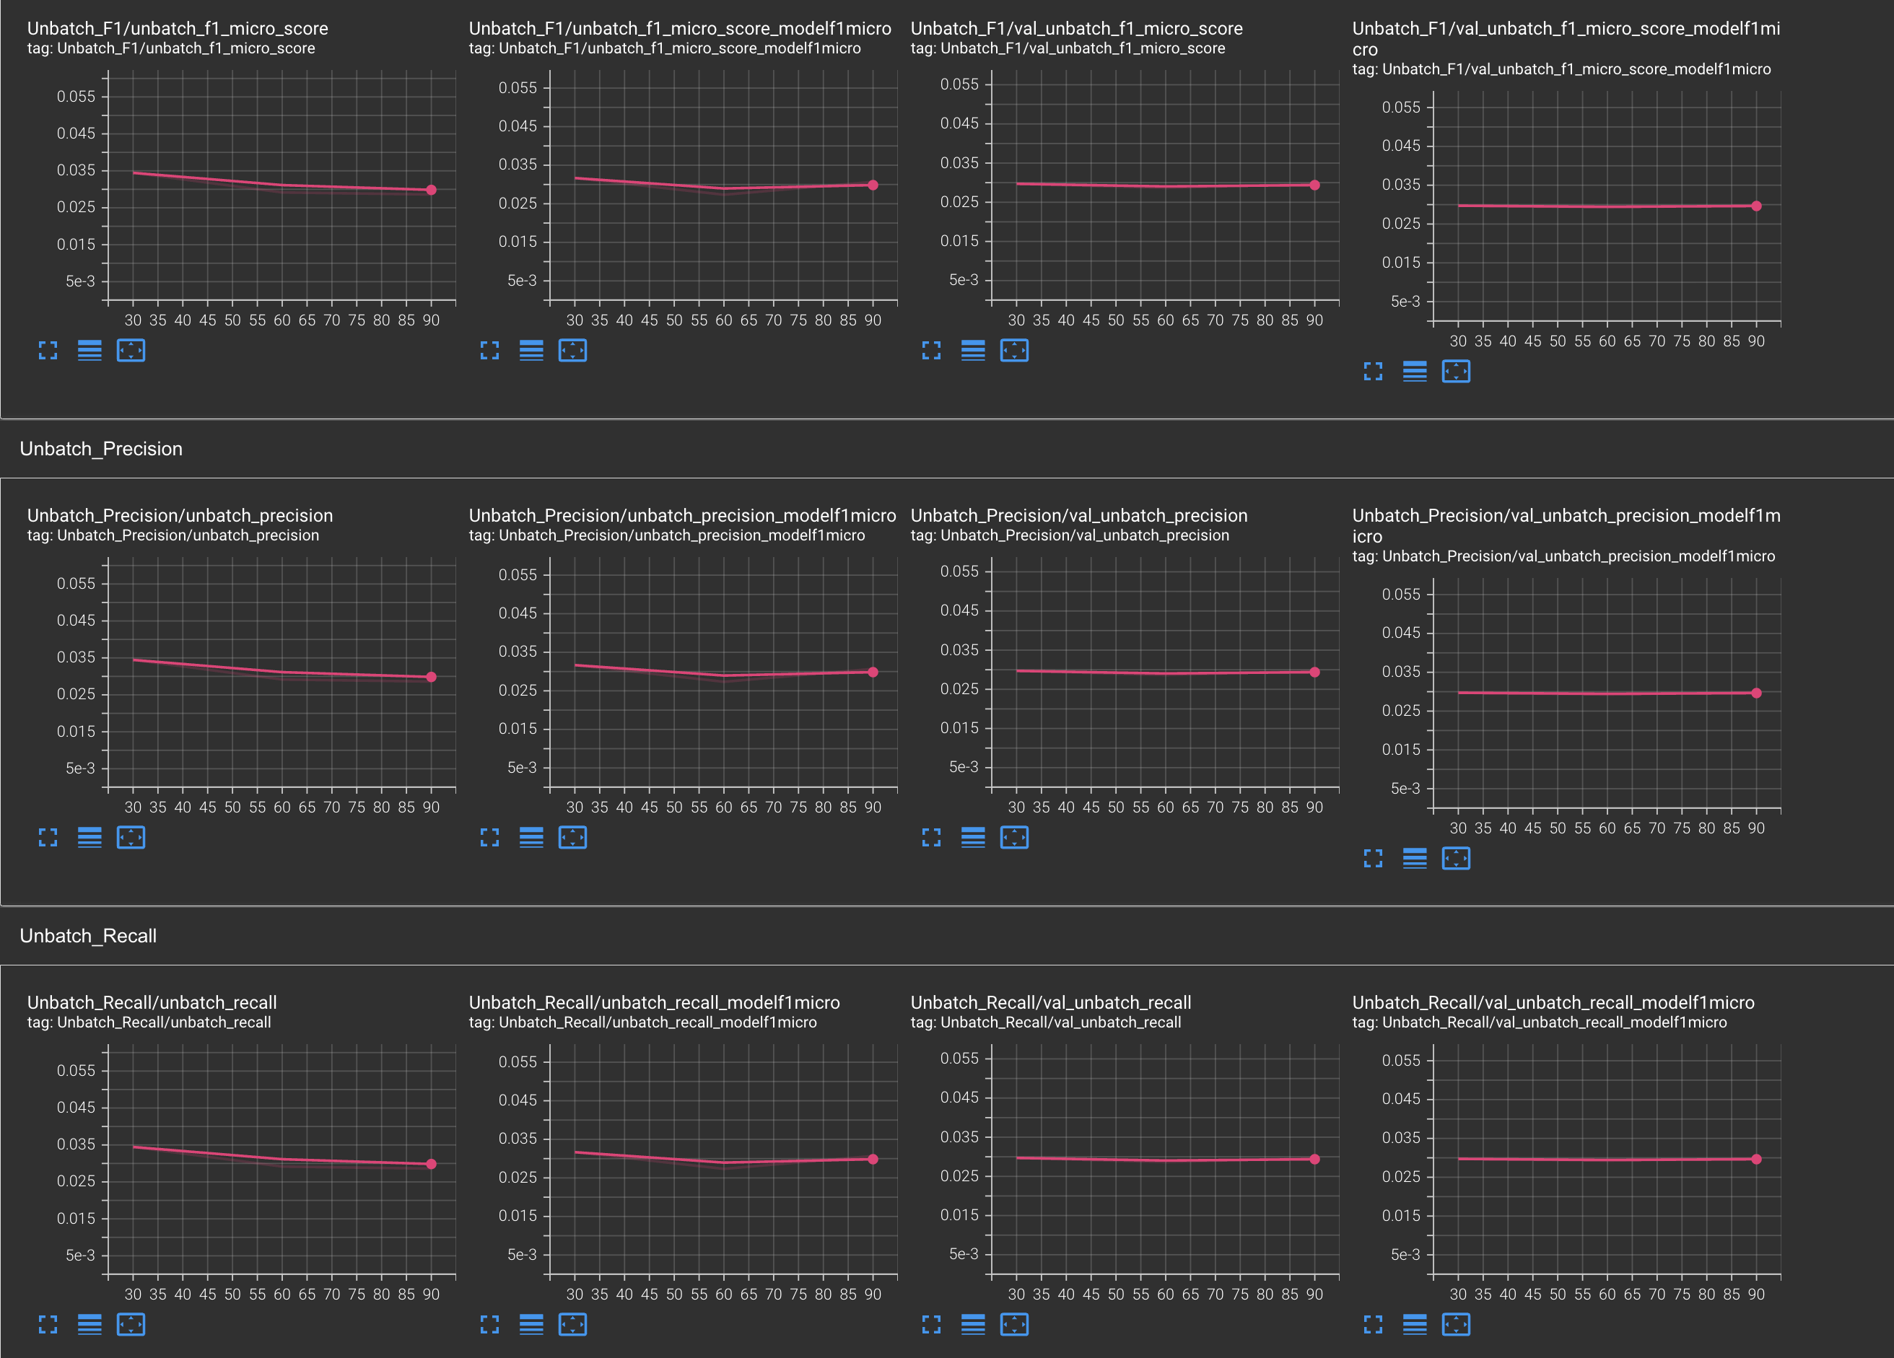
Task: Expand val_unbatch_f1_micro_score chart to full size
Action: tap(931, 351)
